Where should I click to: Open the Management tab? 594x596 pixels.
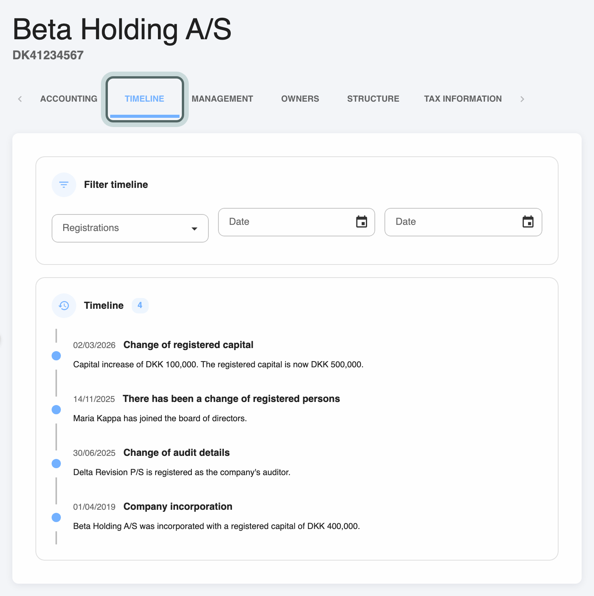tap(222, 99)
